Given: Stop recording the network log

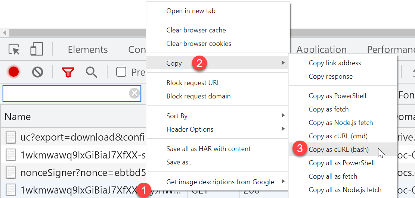Looking at the screenshot, I should 13,72.
